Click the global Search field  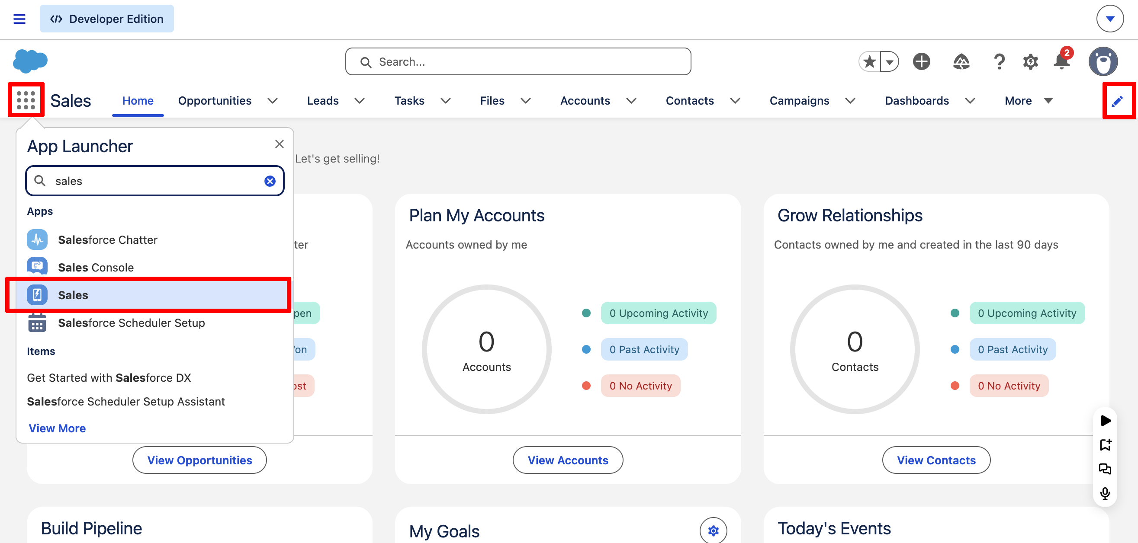click(518, 61)
